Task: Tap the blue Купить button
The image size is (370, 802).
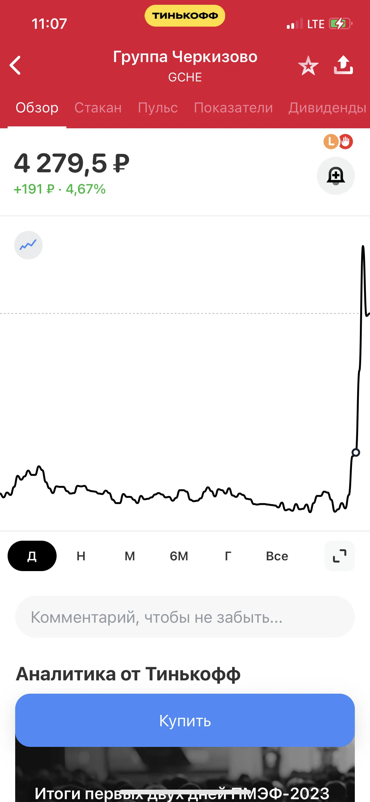Action: point(185,720)
